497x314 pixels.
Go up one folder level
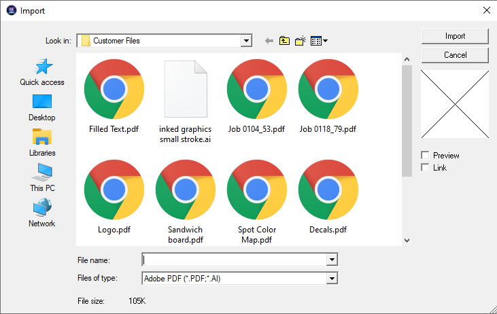[284, 41]
